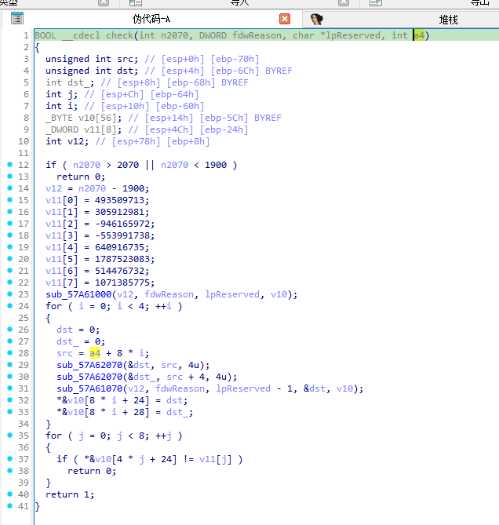Image resolution: width=499 pixels, height=525 pixels.
Task: Toggle breakpoint dot on line 23
Action: point(9,294)
